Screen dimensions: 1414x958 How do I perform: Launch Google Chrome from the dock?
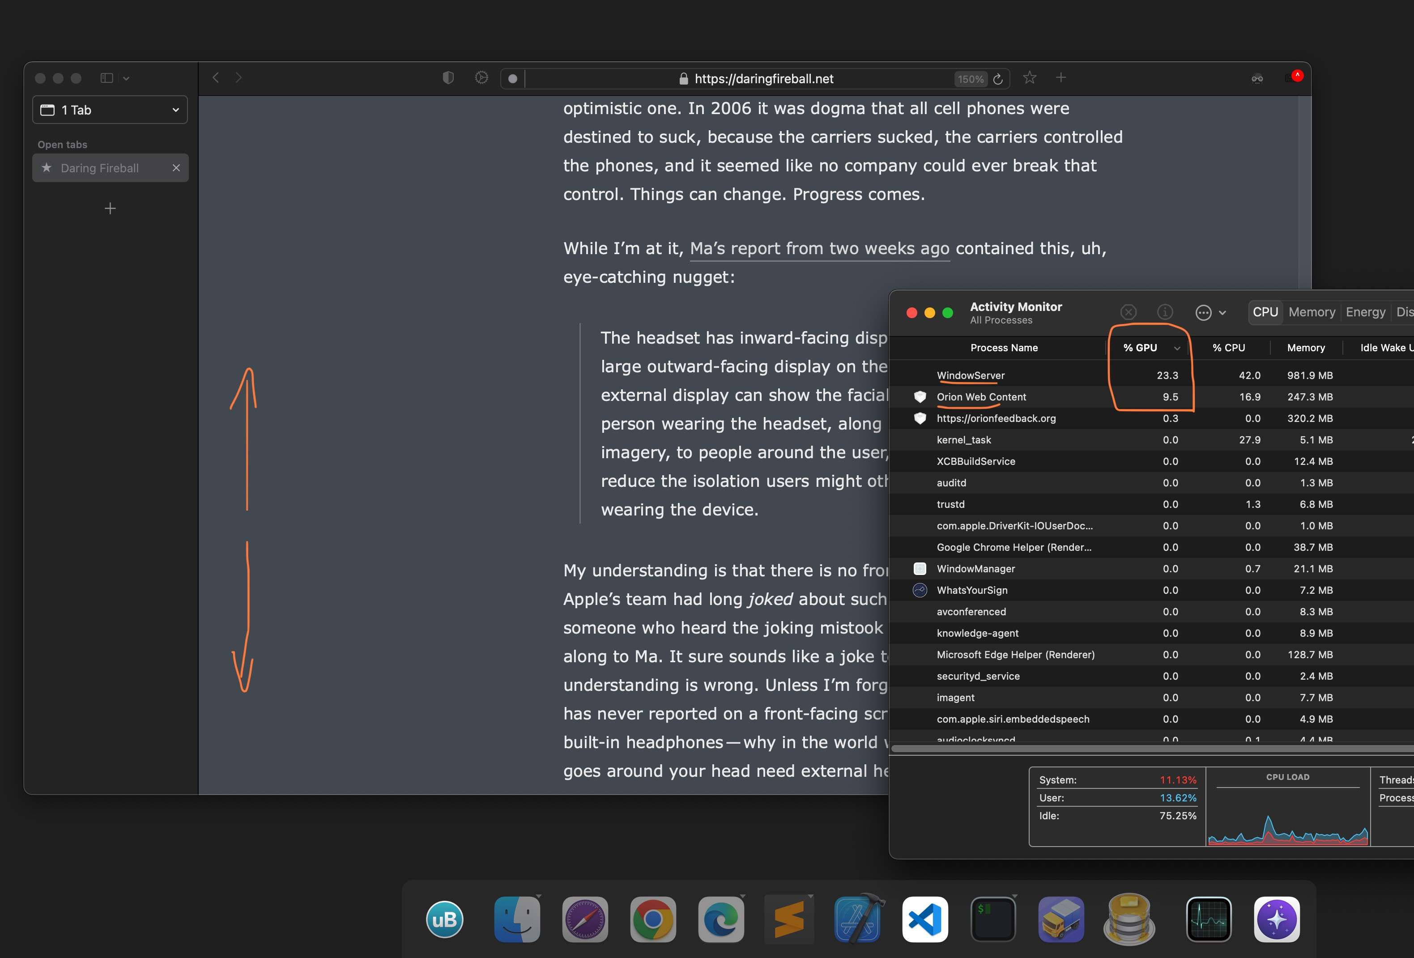(x=653, y=919)
